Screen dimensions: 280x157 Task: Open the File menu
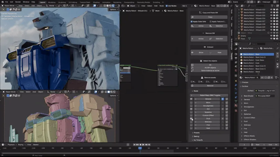[x=7, y=2]
